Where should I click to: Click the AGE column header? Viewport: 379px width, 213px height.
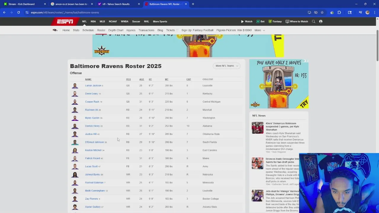(x=142, y=79)
